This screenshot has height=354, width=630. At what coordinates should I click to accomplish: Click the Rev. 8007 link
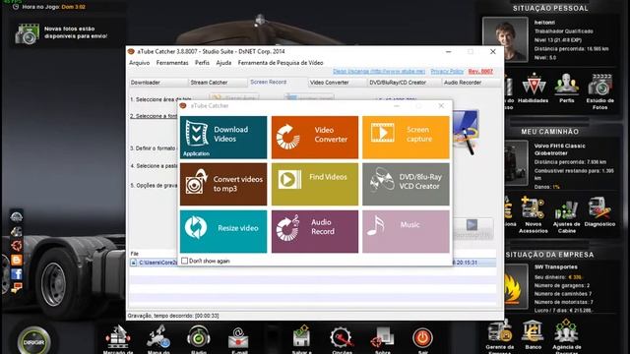point(480,71)
